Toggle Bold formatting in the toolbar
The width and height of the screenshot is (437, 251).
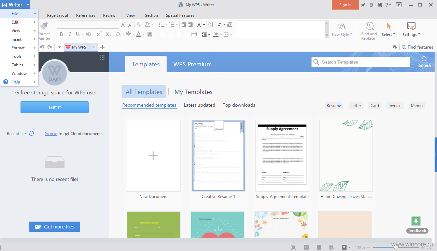click(x=61, y=34)
